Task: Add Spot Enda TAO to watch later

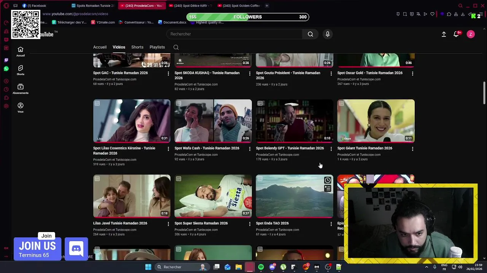Action: coord(328,180)
